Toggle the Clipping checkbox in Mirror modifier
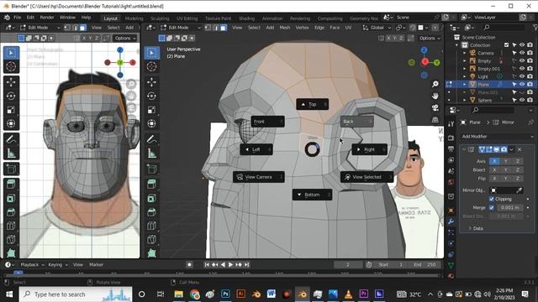This screenshot has height=302, width=538. [x=491, y=199]
